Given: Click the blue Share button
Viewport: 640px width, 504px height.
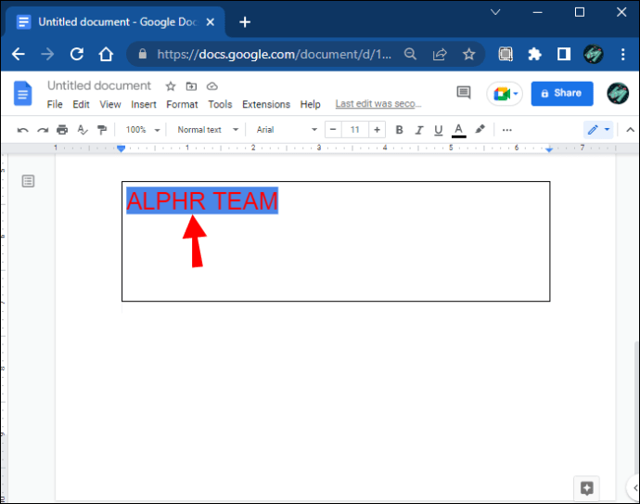Looking at the screenshot, I should tap(562, 94).
